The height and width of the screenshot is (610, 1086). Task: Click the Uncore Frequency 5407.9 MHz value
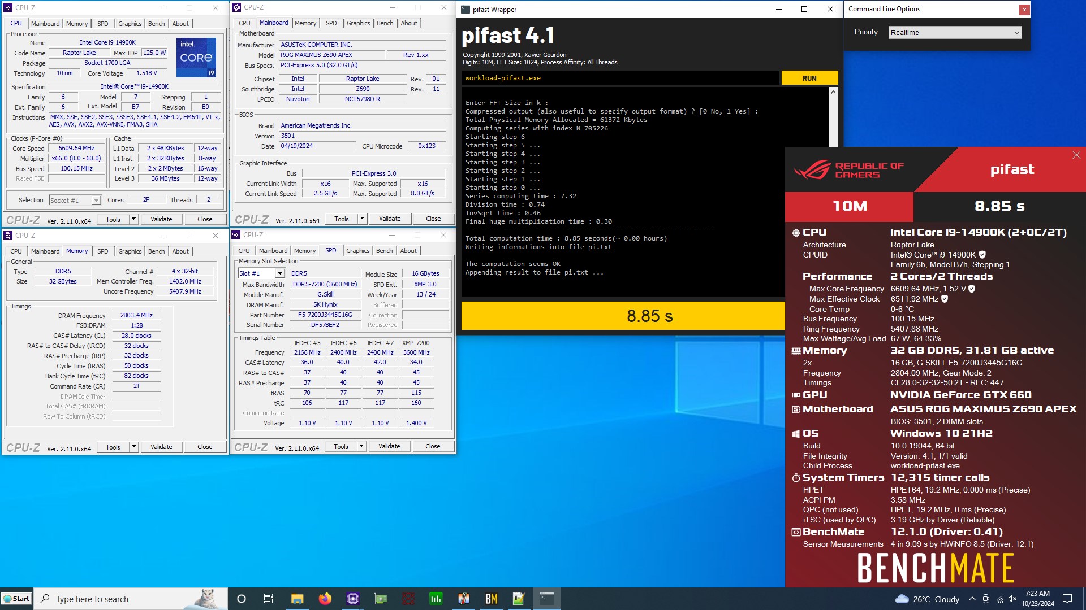point(185,291)
